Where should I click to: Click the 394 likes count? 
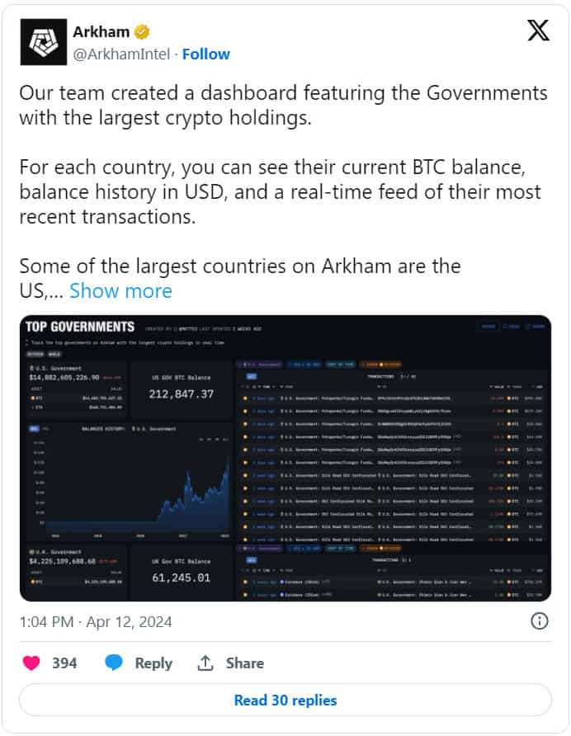click(x=64, y=663)
